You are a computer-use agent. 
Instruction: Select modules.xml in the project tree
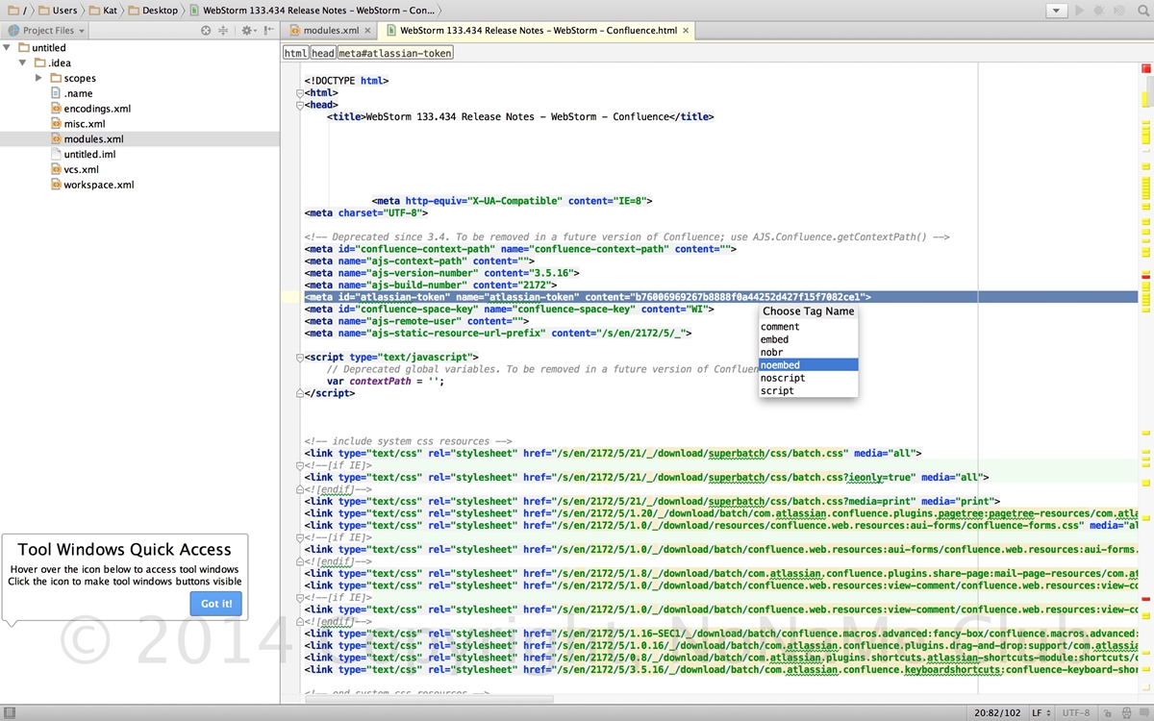(x=93, y=139)
